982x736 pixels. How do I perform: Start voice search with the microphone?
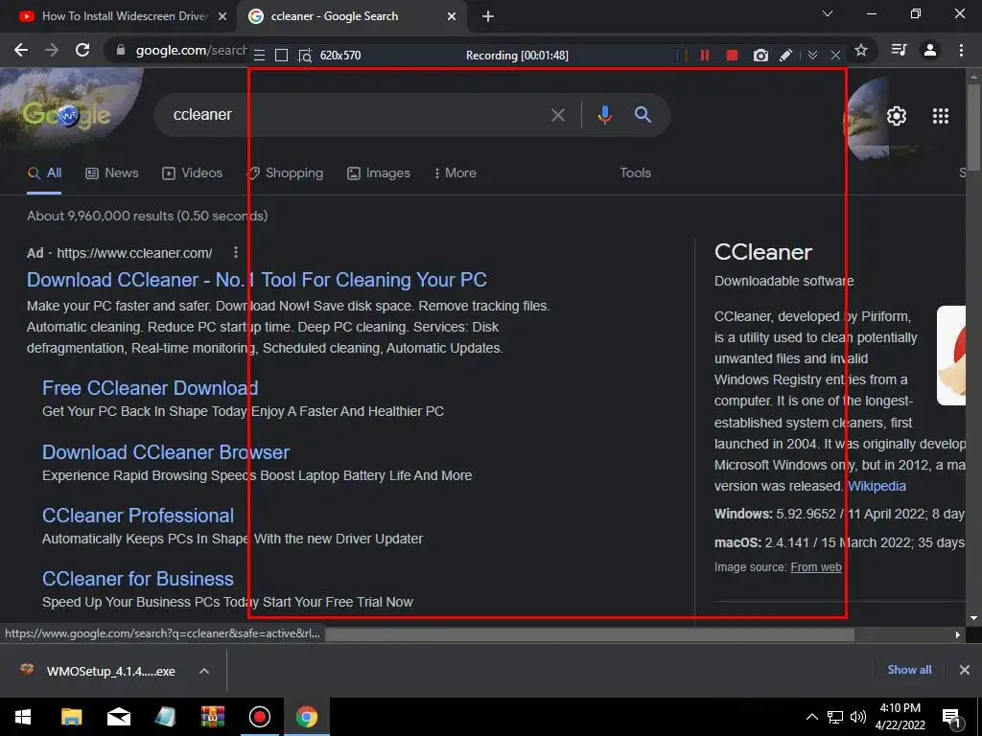(604, 115)
